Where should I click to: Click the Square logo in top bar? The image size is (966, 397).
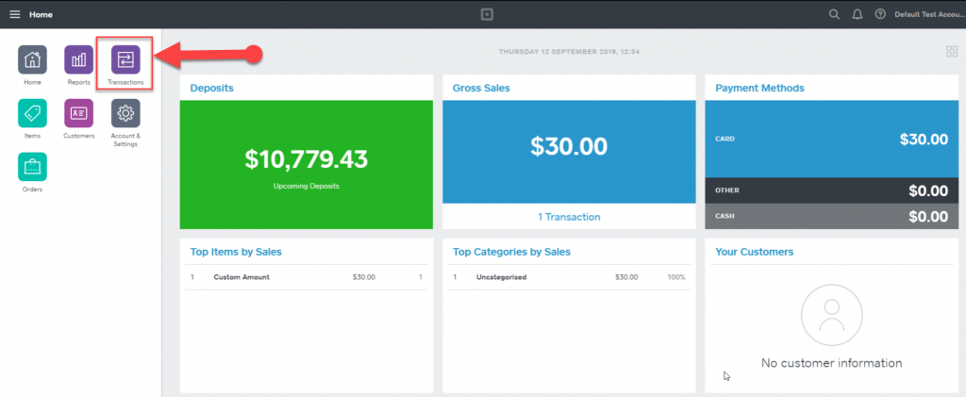(488, 15)
